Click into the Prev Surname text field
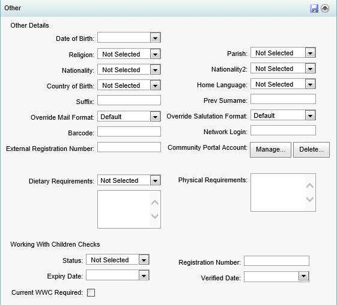337x305 pixels. coord(283,99)
